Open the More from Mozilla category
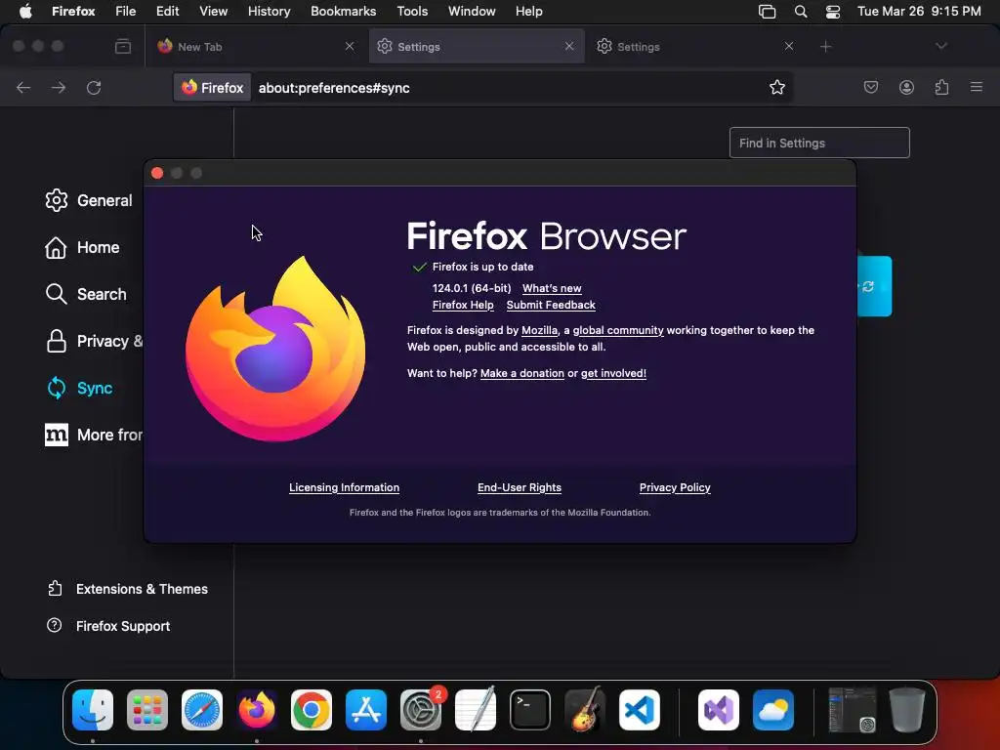The height and width of the screenshot is (750, 1000). (94, 435)
